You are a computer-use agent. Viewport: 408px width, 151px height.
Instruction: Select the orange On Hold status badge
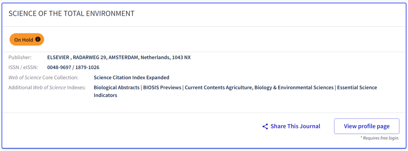tap(27, 40)
